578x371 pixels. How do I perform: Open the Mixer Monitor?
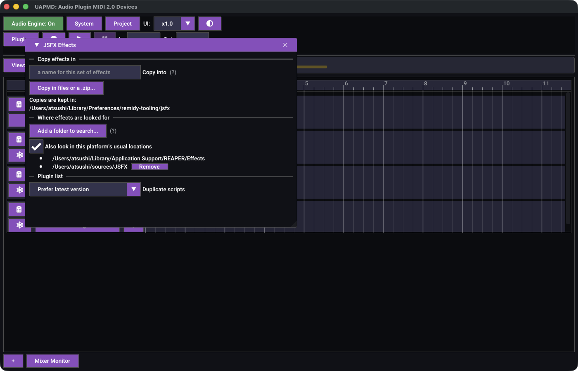(52, 361)
